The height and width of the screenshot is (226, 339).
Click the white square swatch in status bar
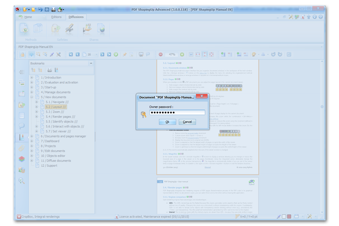pos(284,216)
